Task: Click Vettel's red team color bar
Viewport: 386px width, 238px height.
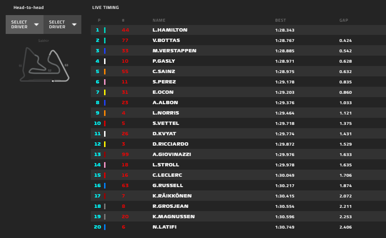Action: point(105,123)
